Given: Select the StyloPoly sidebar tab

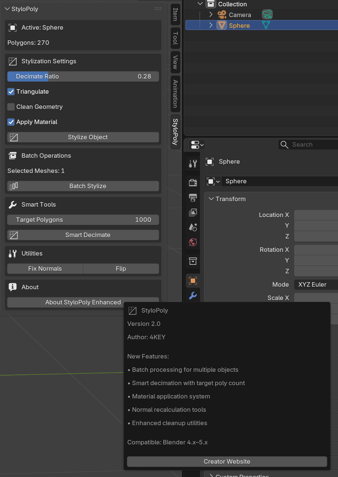Looking at the screenshot, I should 175,131.
